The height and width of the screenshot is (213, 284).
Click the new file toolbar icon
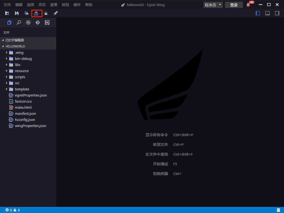pos(7,13)
